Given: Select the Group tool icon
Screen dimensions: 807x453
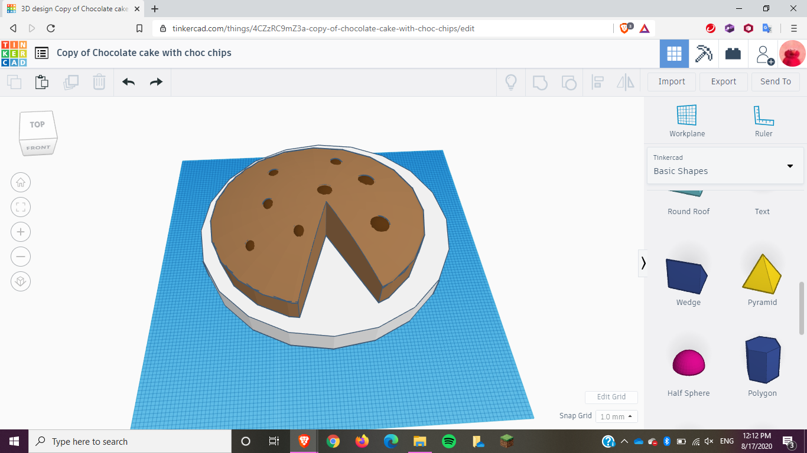Looking at the screenshot, I should point(540,81).
